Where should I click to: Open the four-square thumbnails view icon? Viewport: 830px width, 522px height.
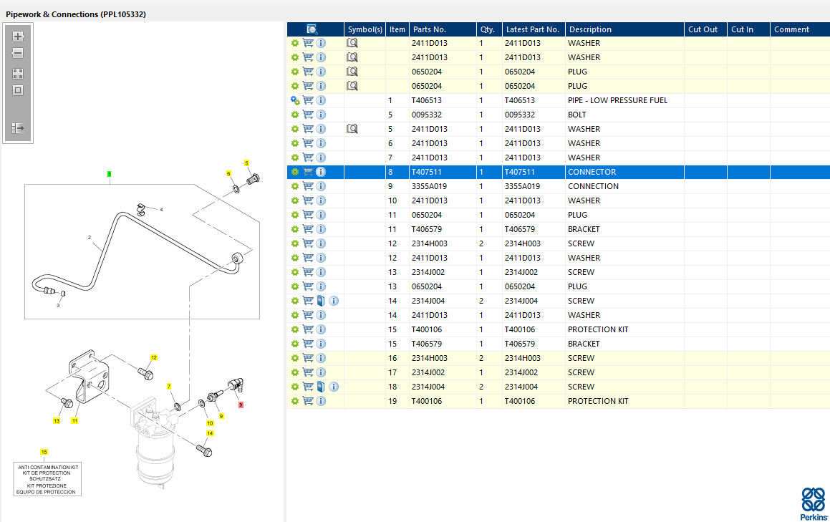(18, 74)
